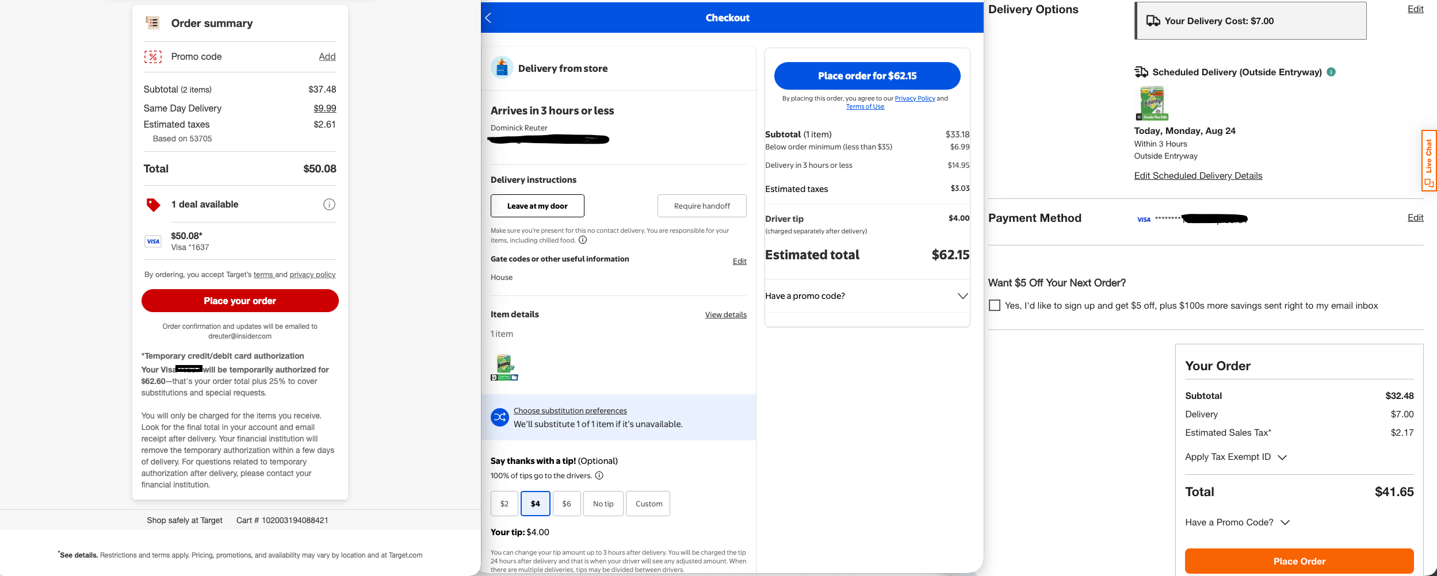Open Target's privacy policy link

click(x=312, y=275)
